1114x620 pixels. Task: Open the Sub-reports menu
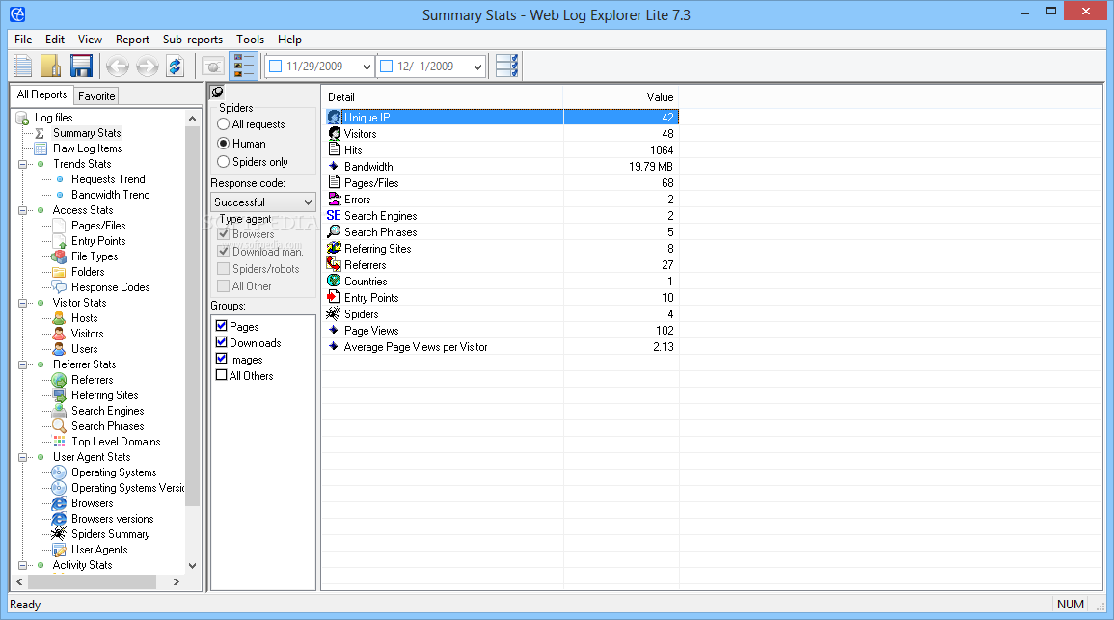[x=193, y=40]
